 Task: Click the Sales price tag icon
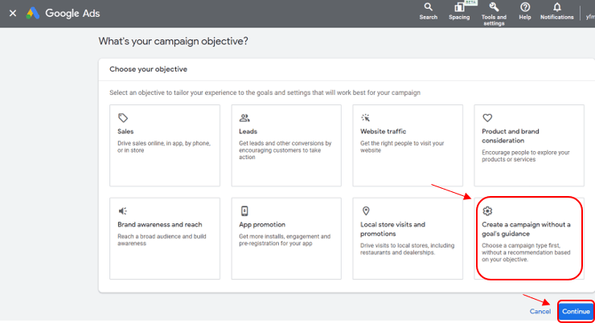(x=123, y=117)
